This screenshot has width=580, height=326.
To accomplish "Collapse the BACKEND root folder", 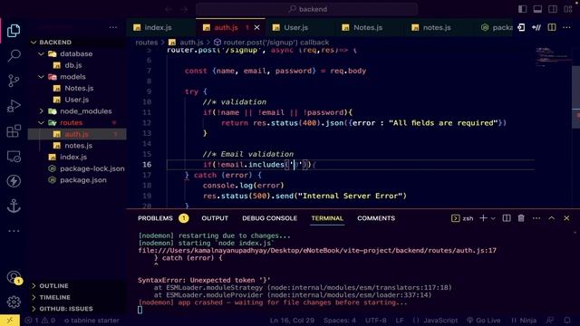I will [34, 43].
